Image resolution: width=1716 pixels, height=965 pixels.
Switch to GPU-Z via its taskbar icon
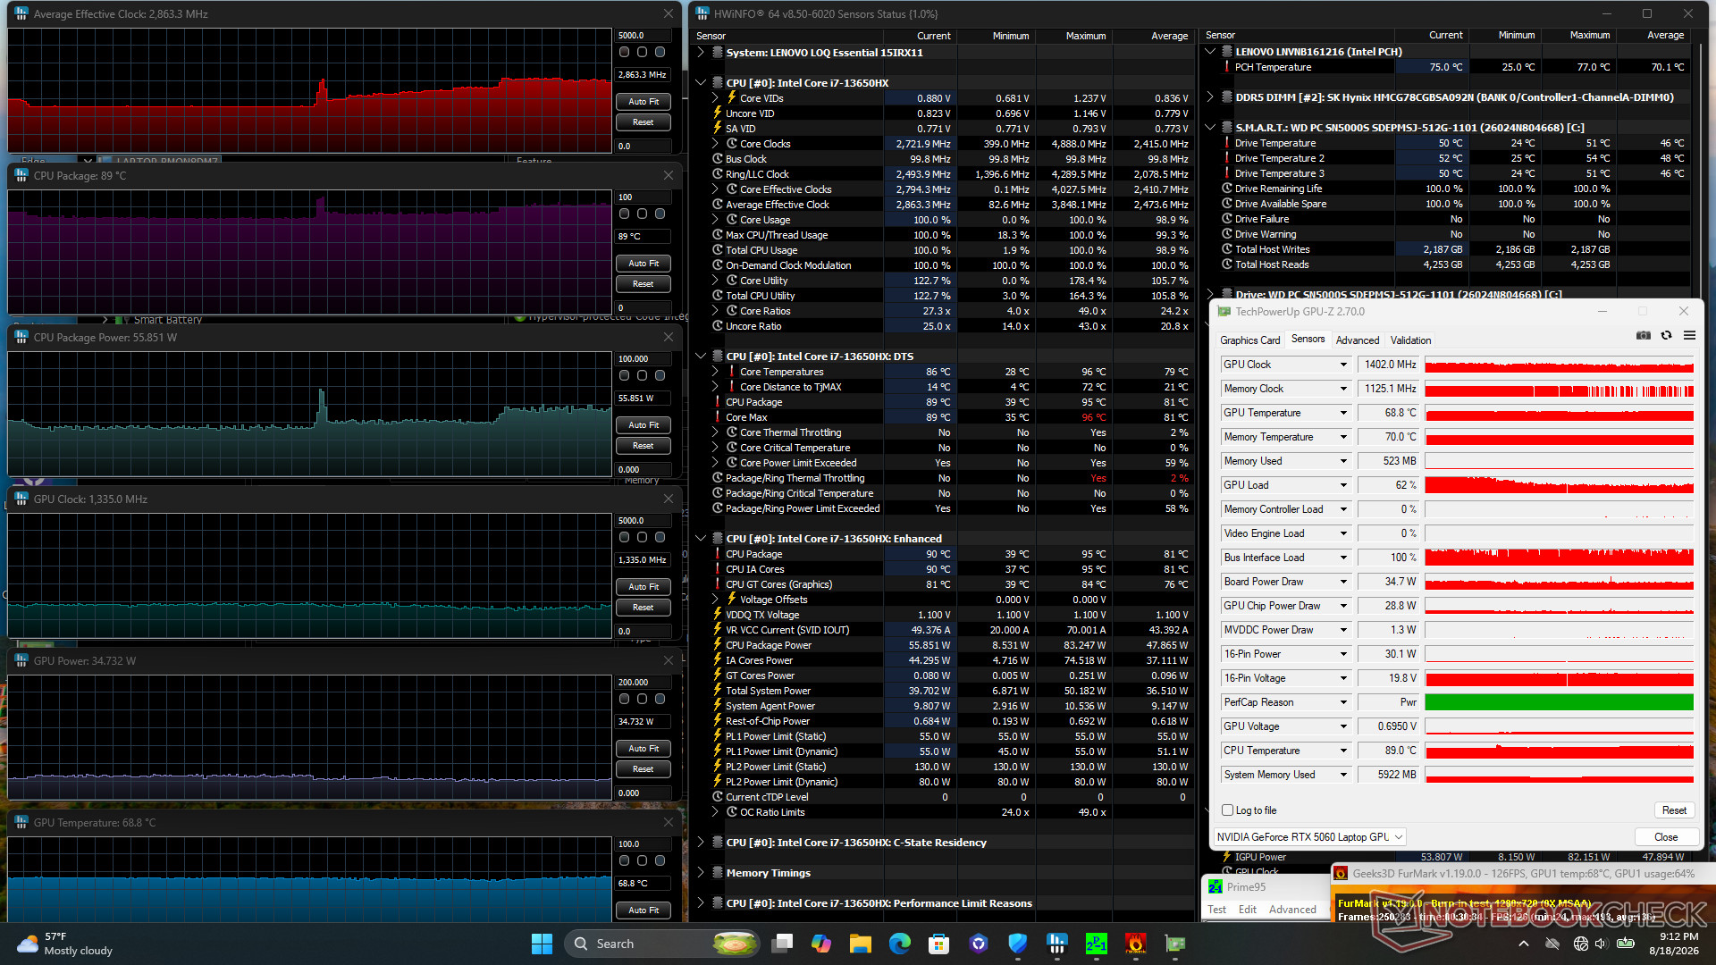(1175, 944)
